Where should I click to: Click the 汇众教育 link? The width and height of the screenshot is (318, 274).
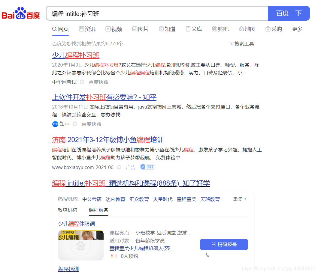139,199
